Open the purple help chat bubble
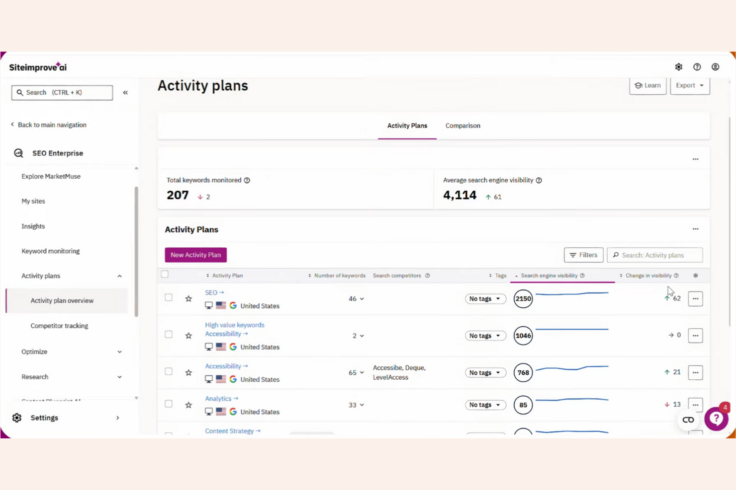 [716, 419]
